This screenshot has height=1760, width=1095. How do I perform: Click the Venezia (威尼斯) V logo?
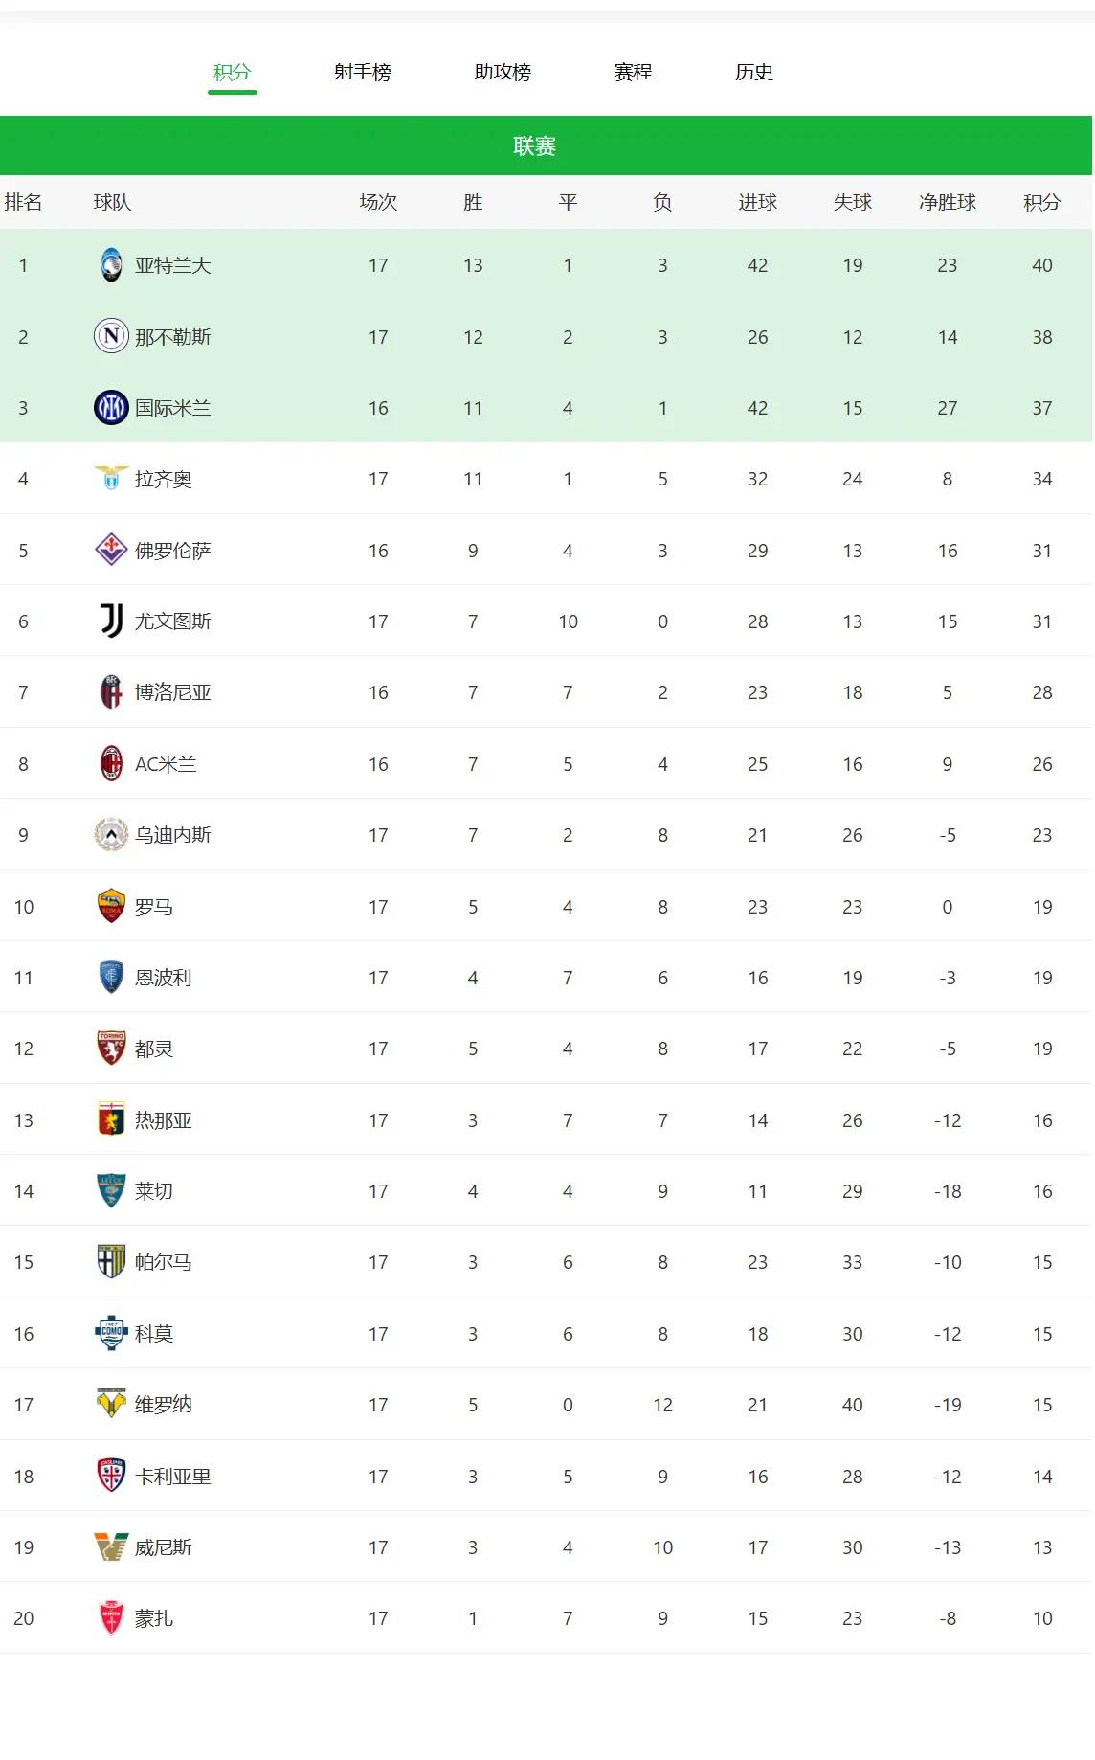coord(111,1547)
